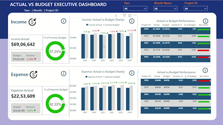The width and height of the screenshot is (223, 125).
Task: Click Expense variance -7.67% indicator
Action: click(31, 111)
